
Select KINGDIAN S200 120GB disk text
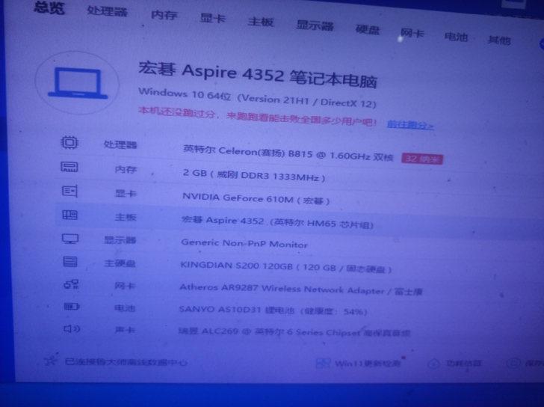pos(286,267)
